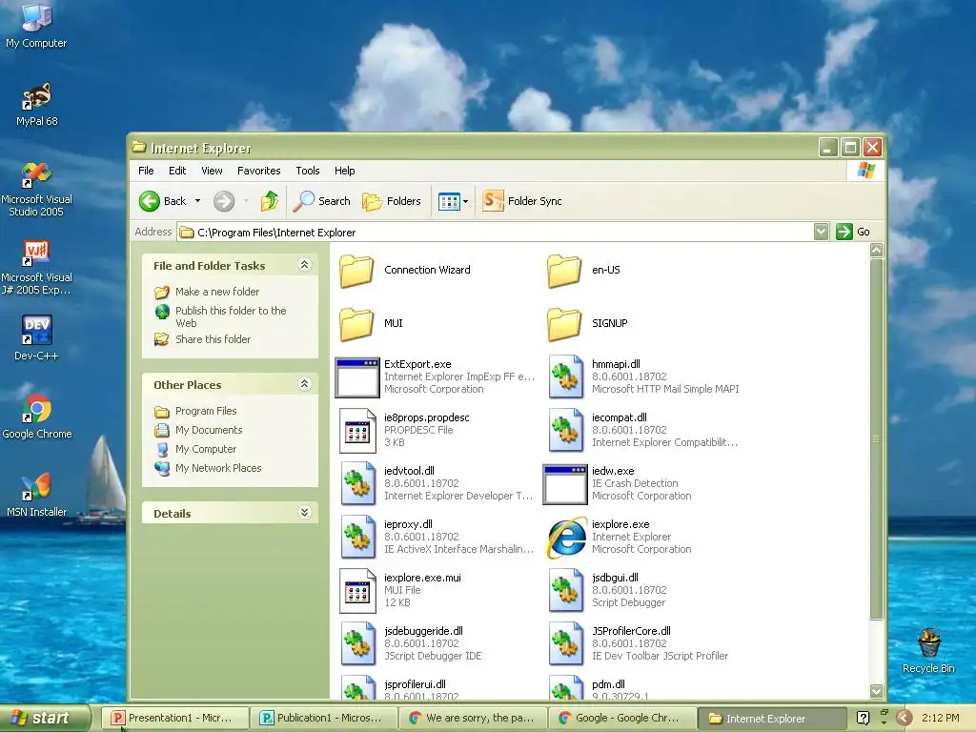
Task: Select the MUI folder icon
Action: tap(356, 324)
